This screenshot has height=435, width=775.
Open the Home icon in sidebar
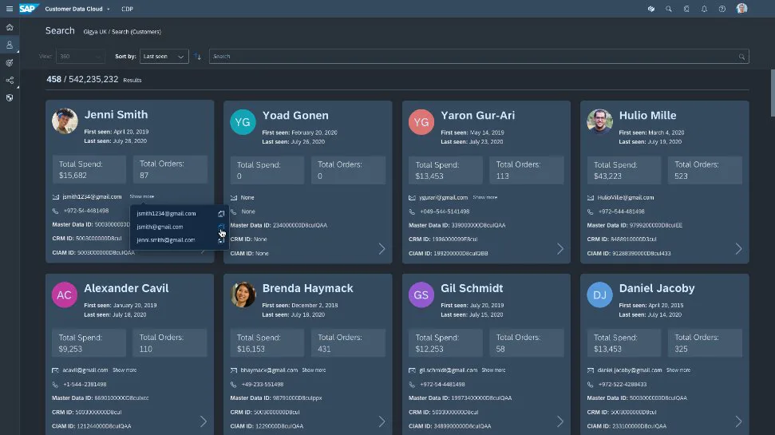point(10,27)
